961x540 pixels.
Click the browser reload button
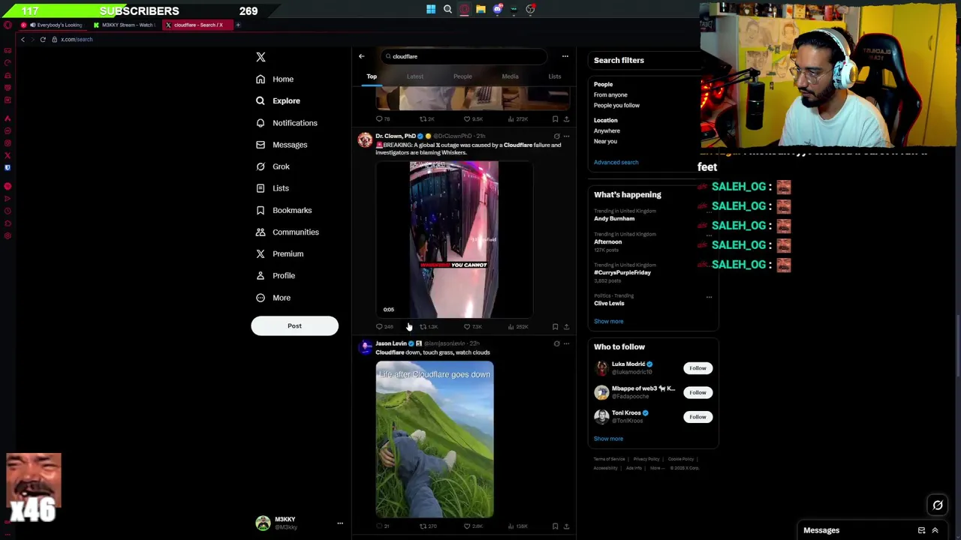coord(43,39)
